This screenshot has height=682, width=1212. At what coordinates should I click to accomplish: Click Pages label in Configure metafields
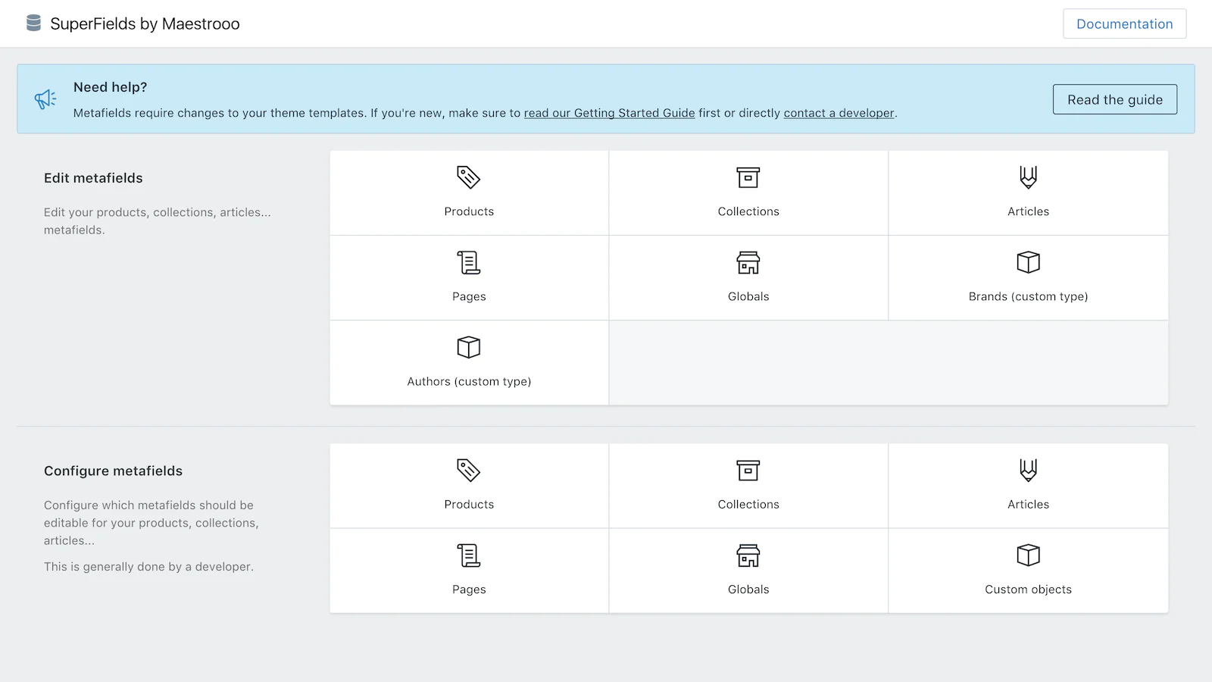469,590
